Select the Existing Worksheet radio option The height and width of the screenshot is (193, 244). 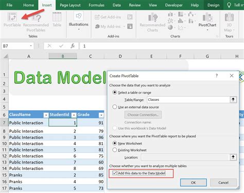(x=115, y=150)
